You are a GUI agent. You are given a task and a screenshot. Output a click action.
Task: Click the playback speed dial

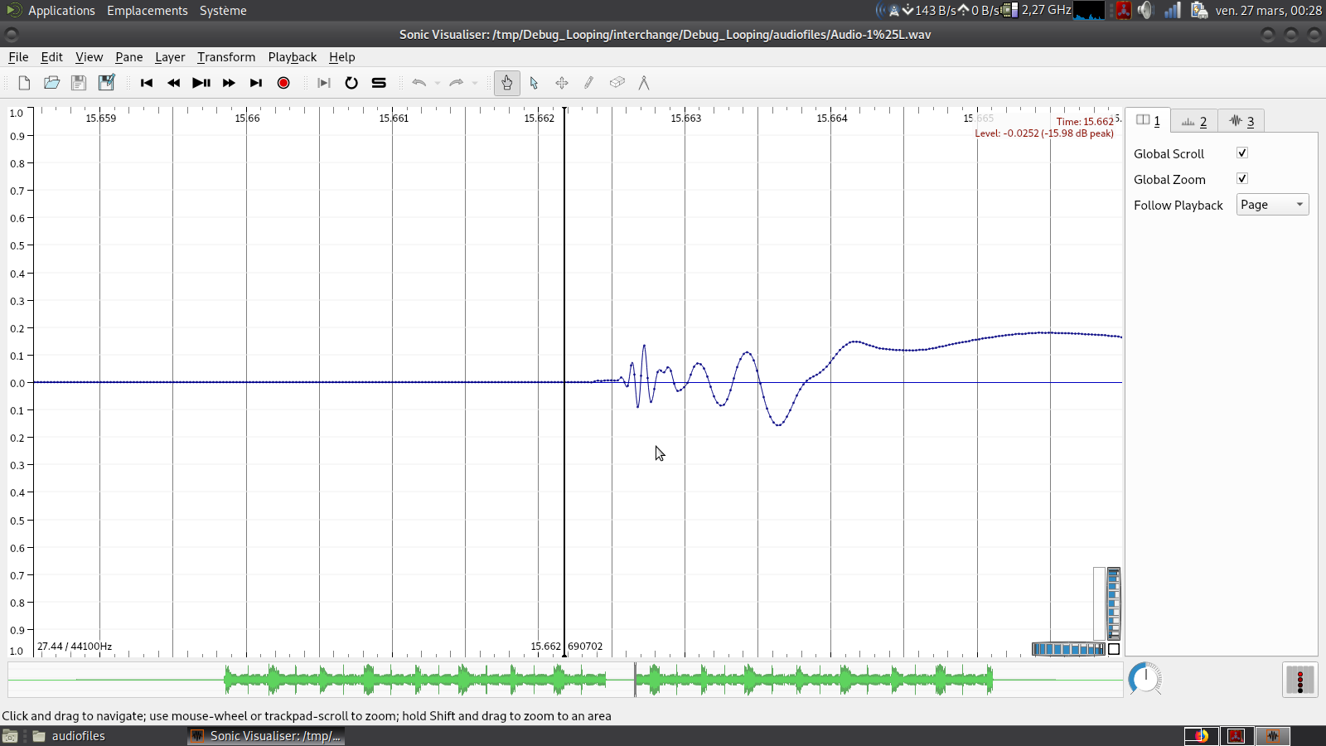pos(1145,679)
